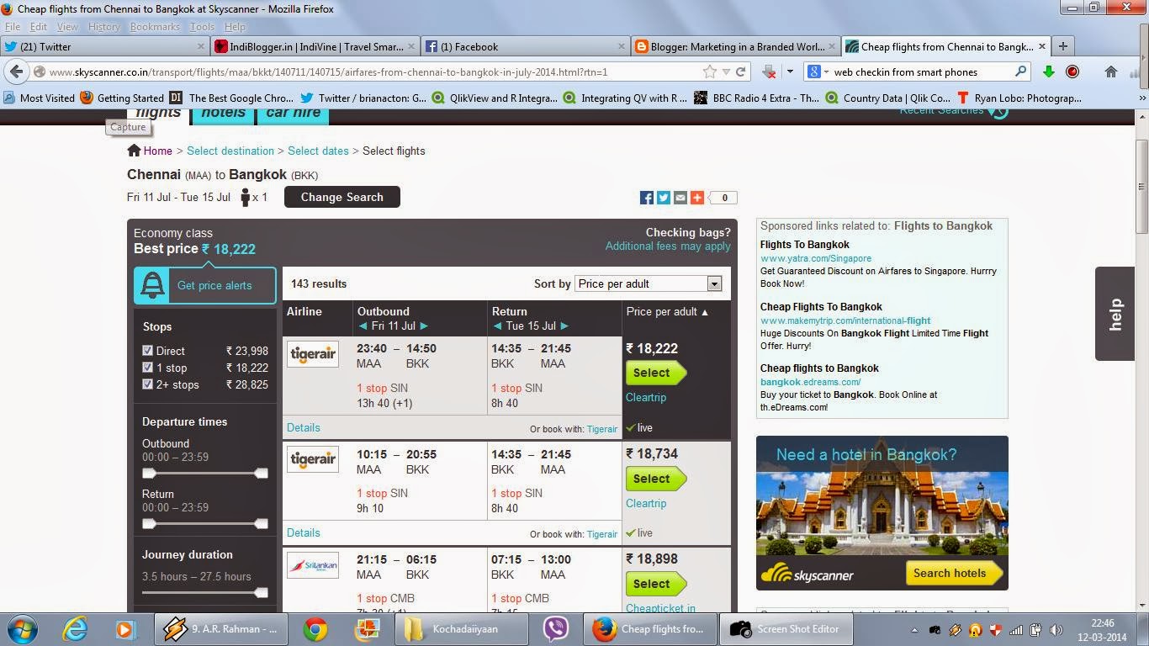Uncheck the 2+ stops filter

coord(148,384)
